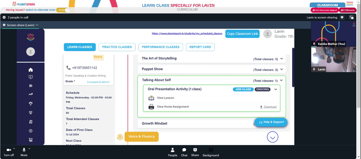Open progress trend icon in sidebar
Image resolution: width=361 pixels, height=159 pixels.
pyautogui.click(x=31, y=94)
